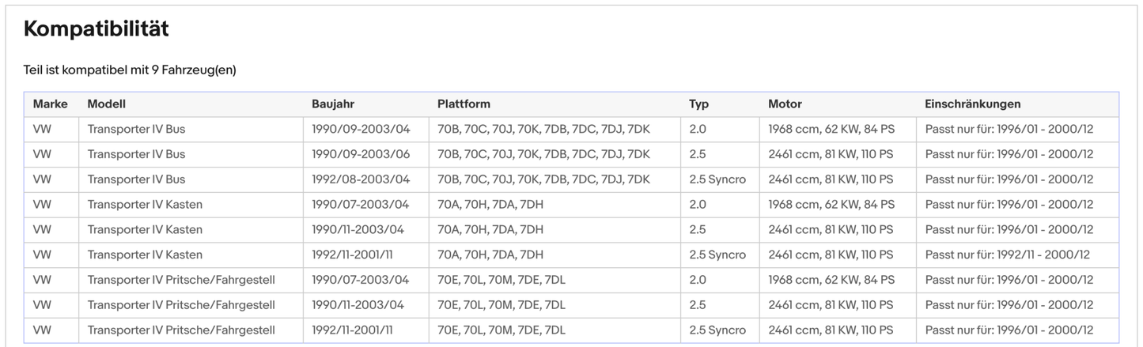Select '2.5 Syncro' in the Pritsche/Fahrgestell row
The height and width of the screenshot is (347, 1143).
tap(717, 330)
